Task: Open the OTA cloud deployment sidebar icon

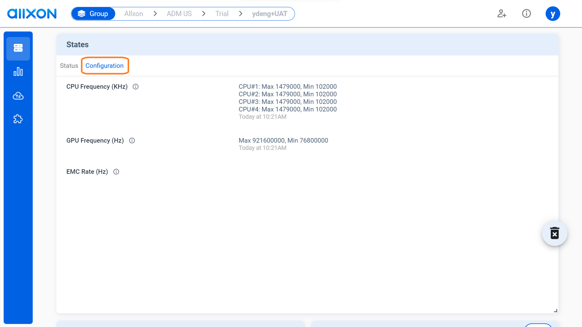Action: (x=18, y=96)
